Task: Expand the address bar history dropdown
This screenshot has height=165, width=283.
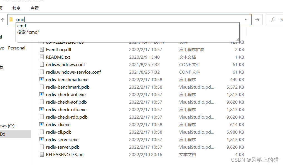Action: [246, 19]
